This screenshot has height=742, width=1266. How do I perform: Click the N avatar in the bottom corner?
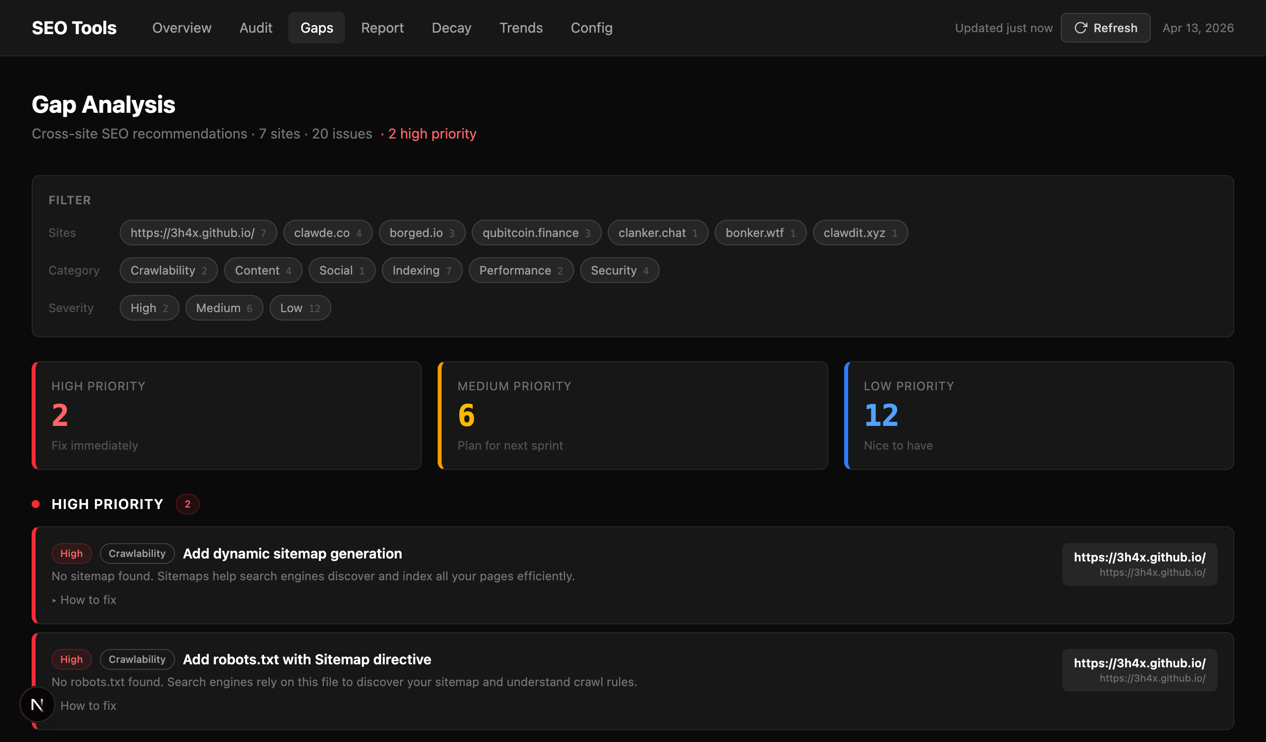click(37, 704)
